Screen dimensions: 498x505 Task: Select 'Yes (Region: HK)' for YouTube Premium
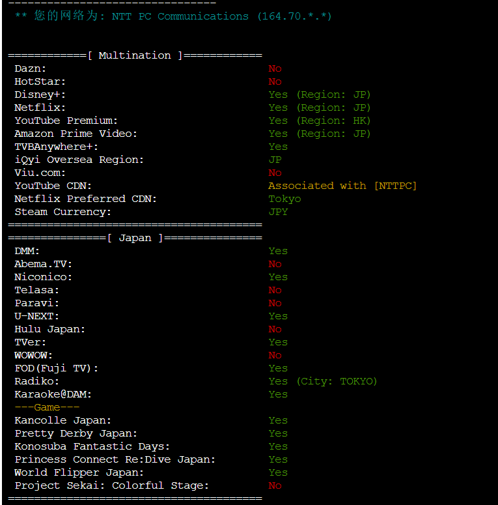(x=320, y=121)
